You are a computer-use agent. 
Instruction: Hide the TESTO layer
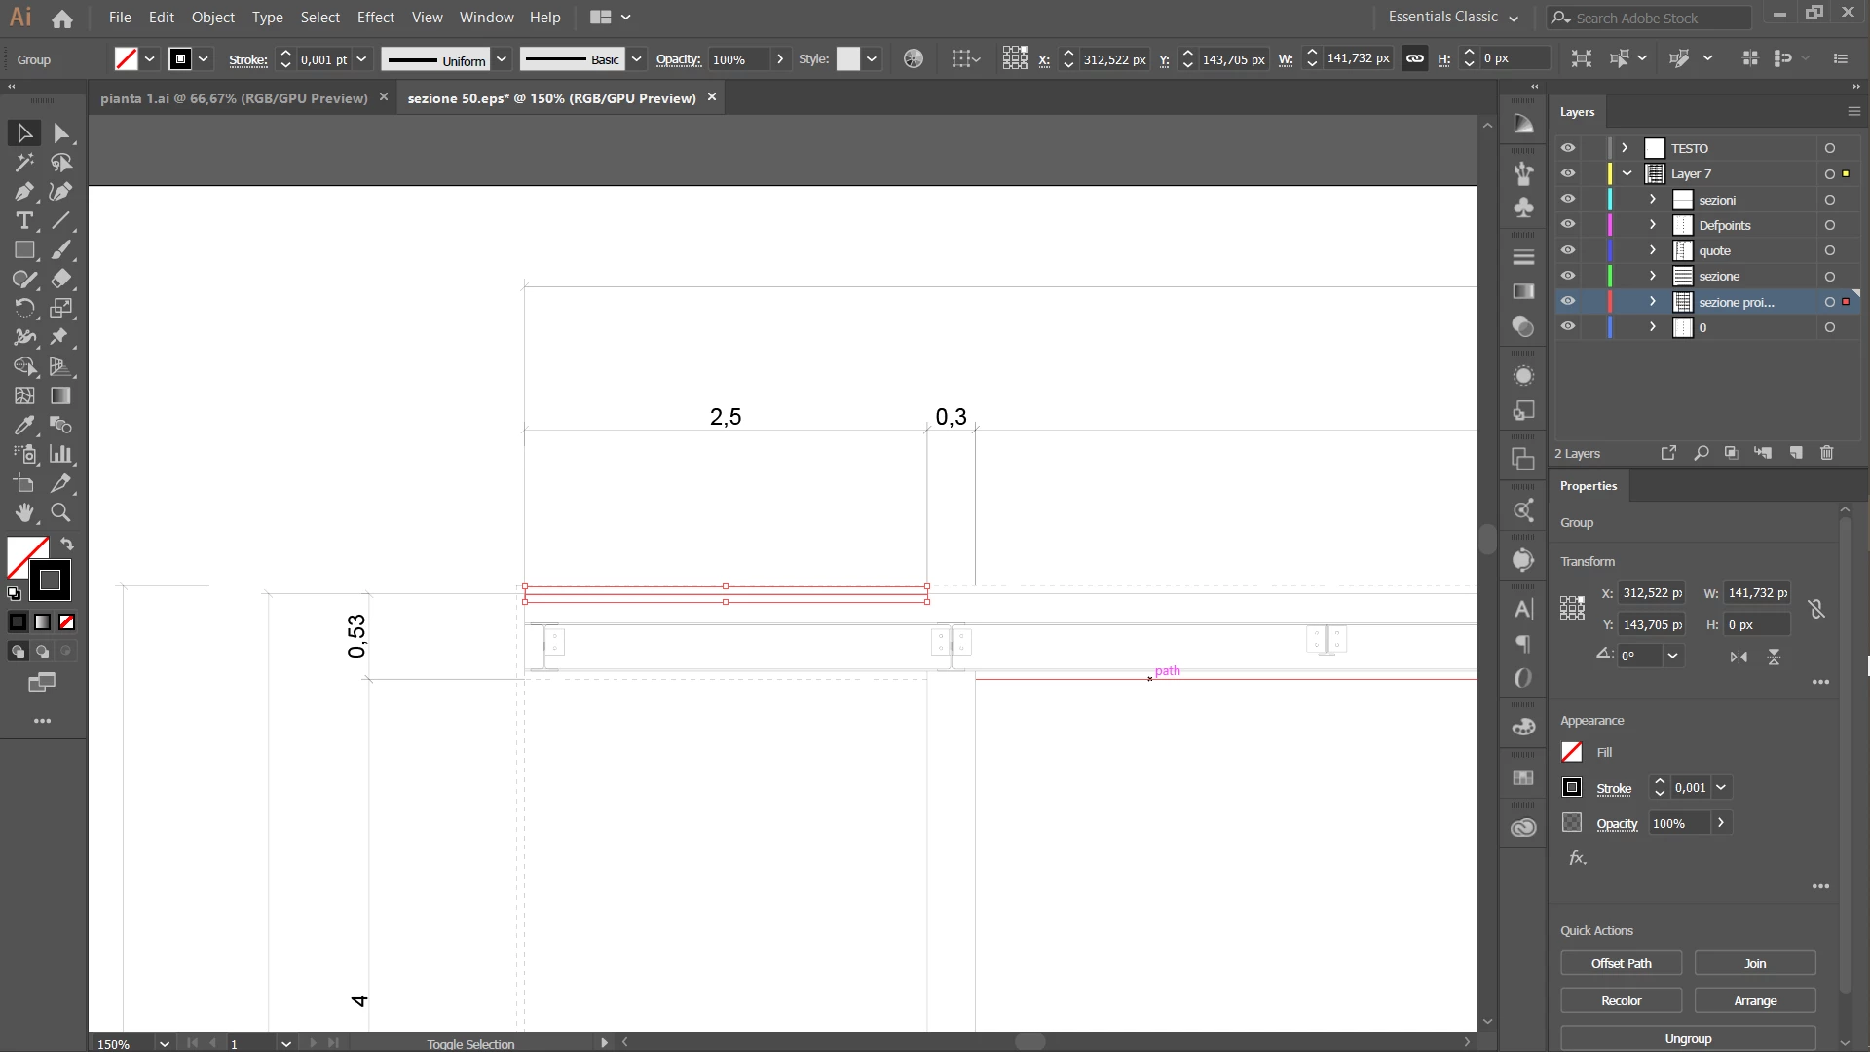[x=1567, y=148]
